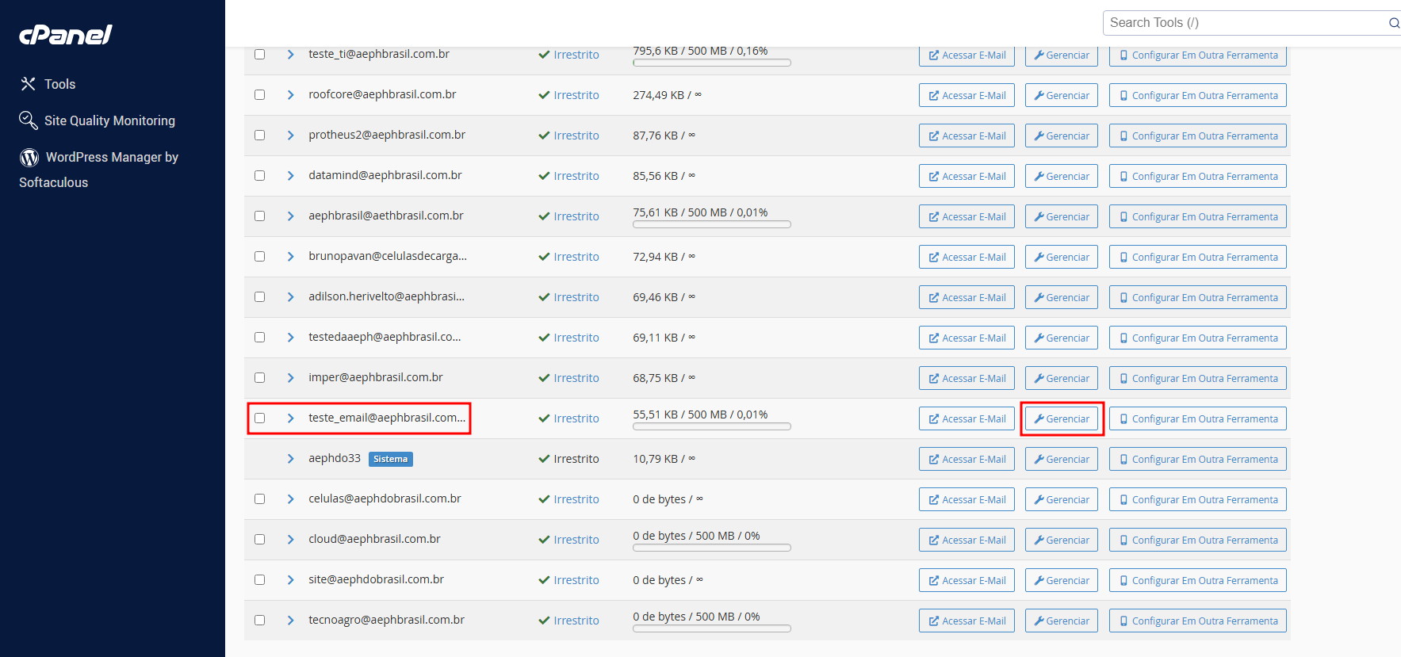Click Irrestrito link for brunopavan account
The height and width of the screenshot is (657, 1401).
pyautogui.click(x=576, y=257)
